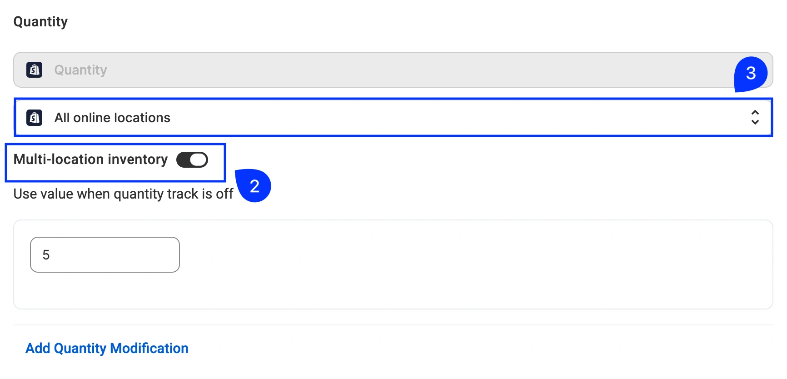The width and height of the screenshot is (787, 379).
Task: Click the blue number 2 step badge
Action: pos(254,186)
